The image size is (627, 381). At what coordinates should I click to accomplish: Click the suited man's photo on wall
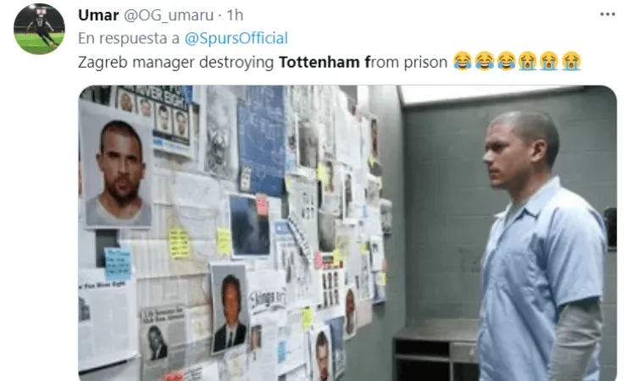[x=229, y=309]
